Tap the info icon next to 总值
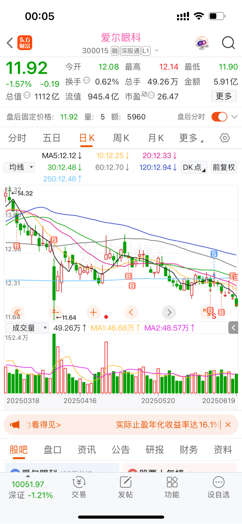 point(27,95)
